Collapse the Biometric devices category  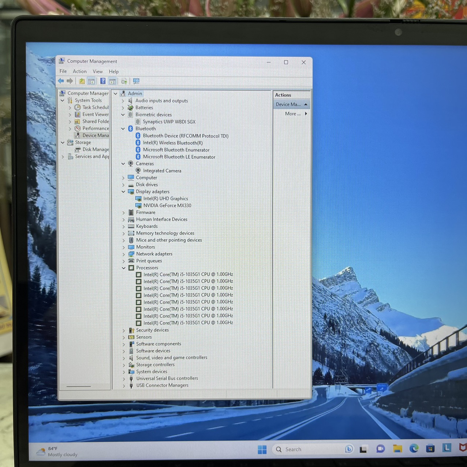pos(123,115)
